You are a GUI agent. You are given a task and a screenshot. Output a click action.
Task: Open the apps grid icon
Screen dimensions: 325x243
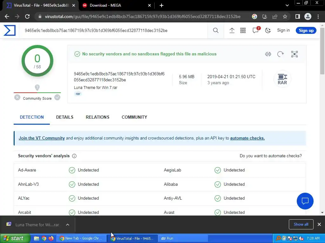[243, 30]
